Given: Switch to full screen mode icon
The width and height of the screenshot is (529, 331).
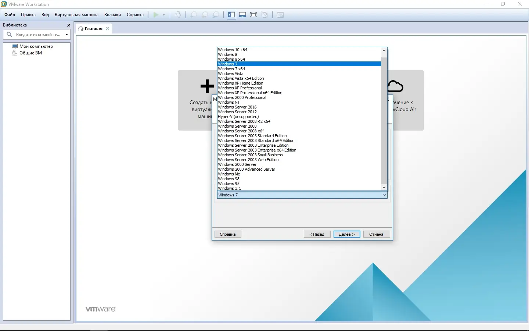Looking at the screenshot, I should (253, 15).
